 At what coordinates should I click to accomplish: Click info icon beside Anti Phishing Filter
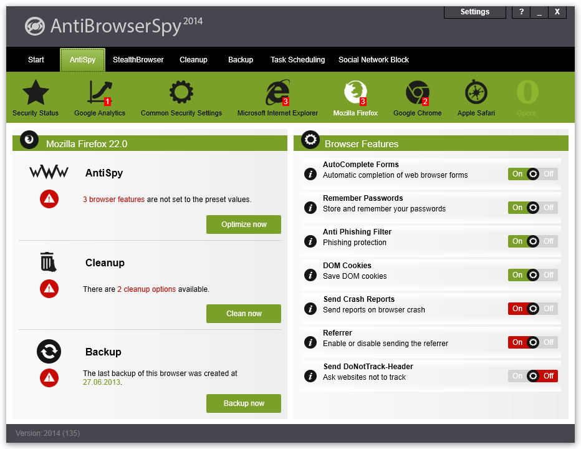coord(310,241)
